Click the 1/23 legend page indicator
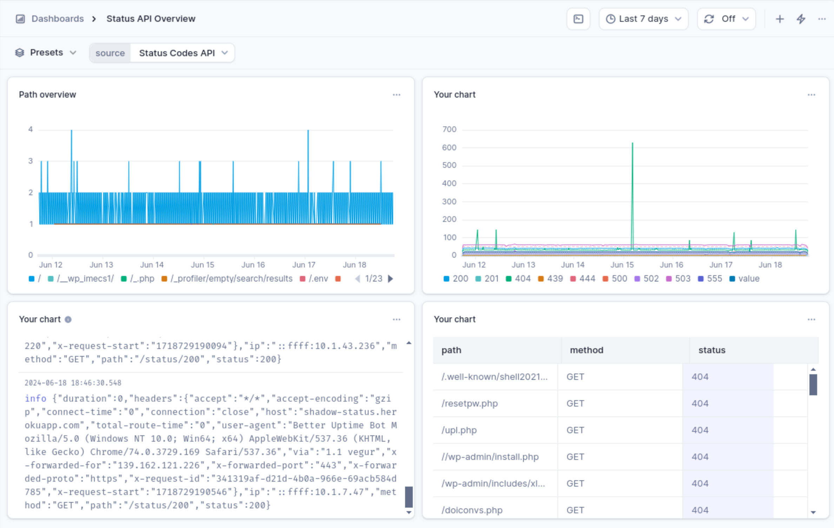Viewport: 834px width, 528px height. point(373,279)
